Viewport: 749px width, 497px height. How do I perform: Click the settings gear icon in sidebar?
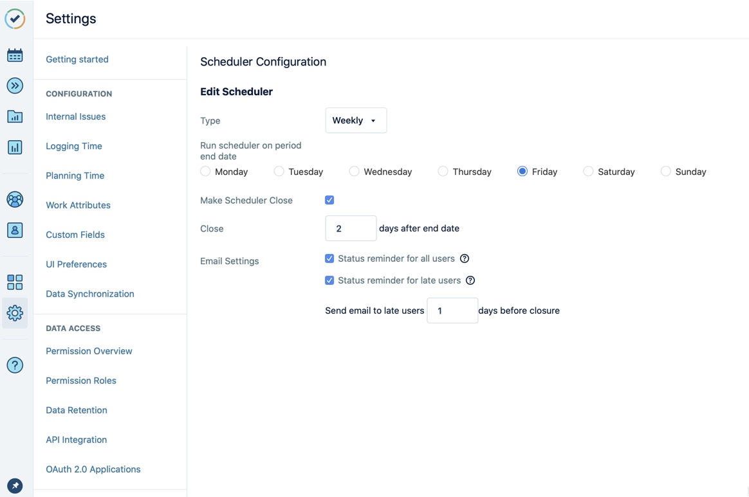(x=15, y=313)
